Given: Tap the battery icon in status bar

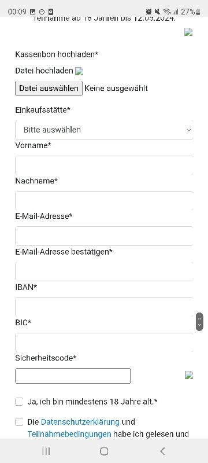Looking at the screenshot, I should 198,12.
